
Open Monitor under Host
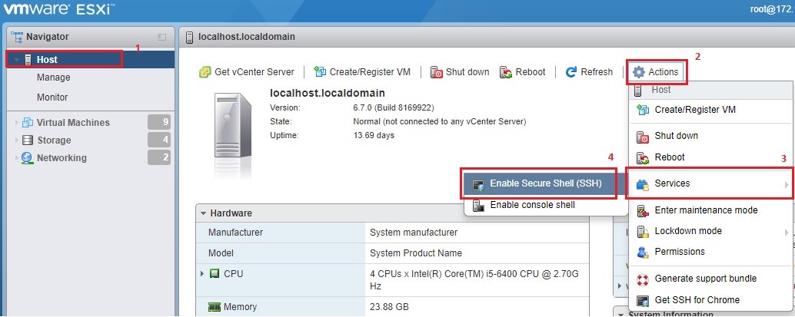click(52, 97)
